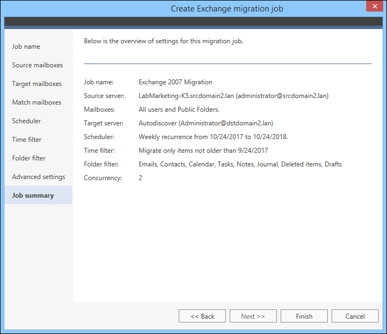The image size is (387, 334).
Task: Cancel the migration job wizard
Action: (x=355, y=316)
